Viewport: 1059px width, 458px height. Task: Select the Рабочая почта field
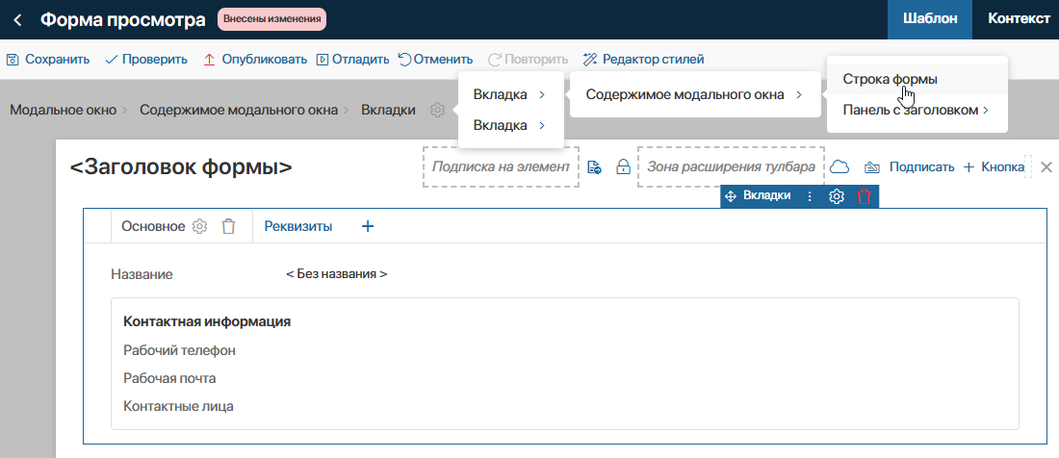tap(169, 378)
